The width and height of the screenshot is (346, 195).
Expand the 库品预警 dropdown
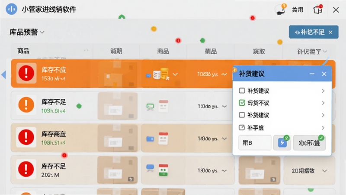pyautogui.click(x=42, y=32)
